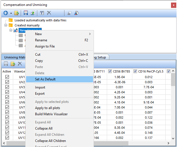
Task: Click the 0.148 cell in the UV12 row
Action: (149, 133)
